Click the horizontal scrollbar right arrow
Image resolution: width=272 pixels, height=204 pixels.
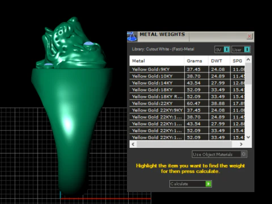[x=241, y=144]
